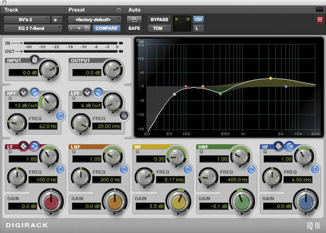326x233 pixels.
Task: Toggle the channel link icon
Action: coord(198,20)
